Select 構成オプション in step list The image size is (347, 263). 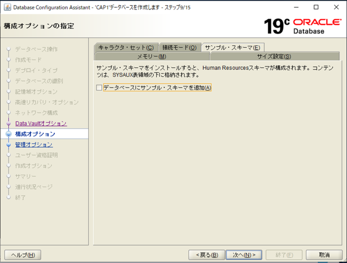(35, 134)
